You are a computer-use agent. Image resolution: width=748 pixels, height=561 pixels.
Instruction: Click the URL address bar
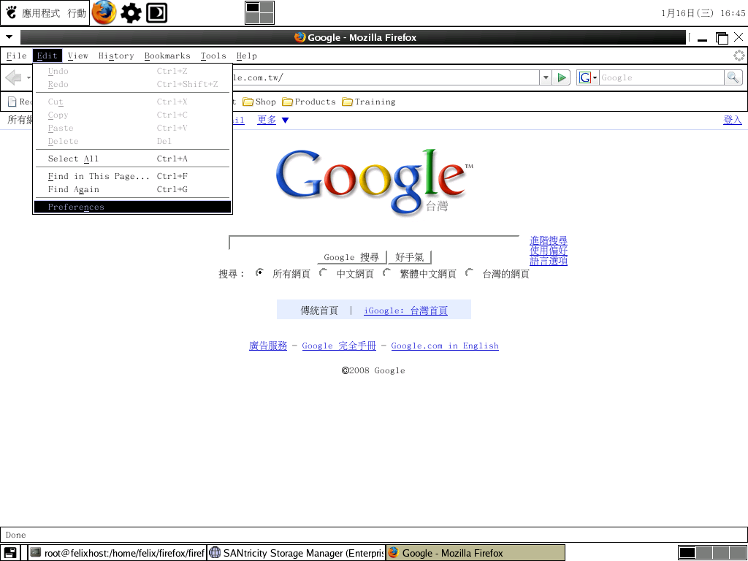click(x=386, y=77)
